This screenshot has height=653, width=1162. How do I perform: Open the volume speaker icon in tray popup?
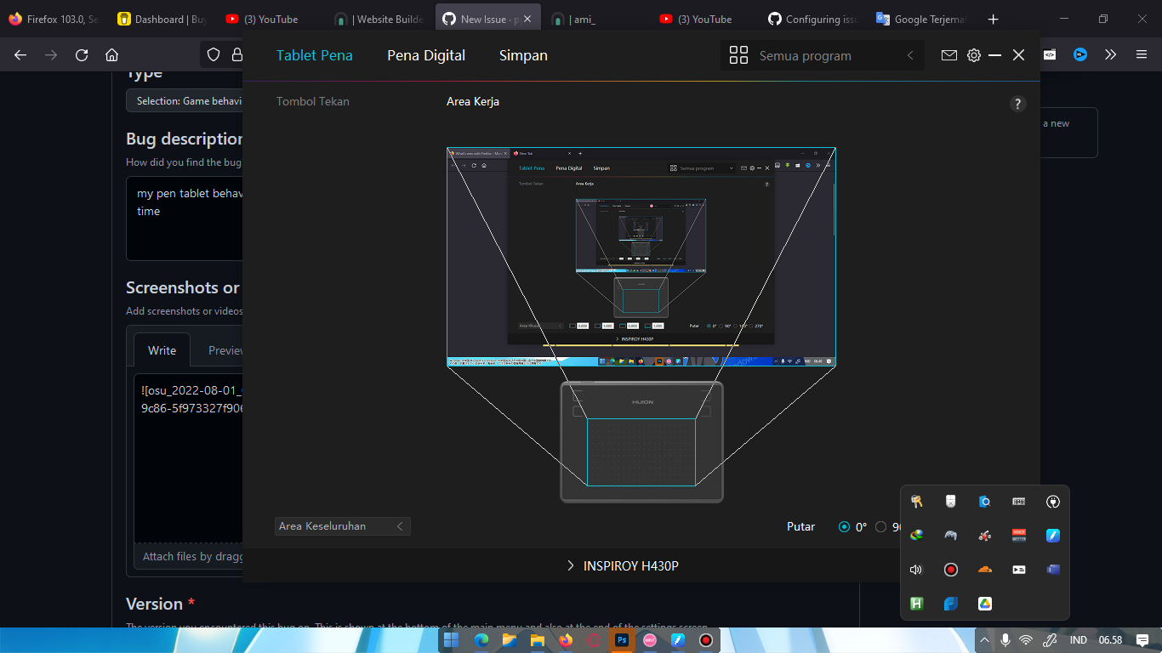click(x=916, y=569)
